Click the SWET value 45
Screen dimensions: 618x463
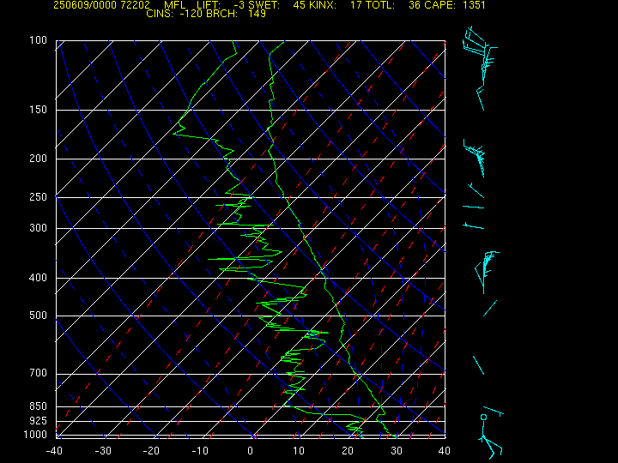(299, 5)
